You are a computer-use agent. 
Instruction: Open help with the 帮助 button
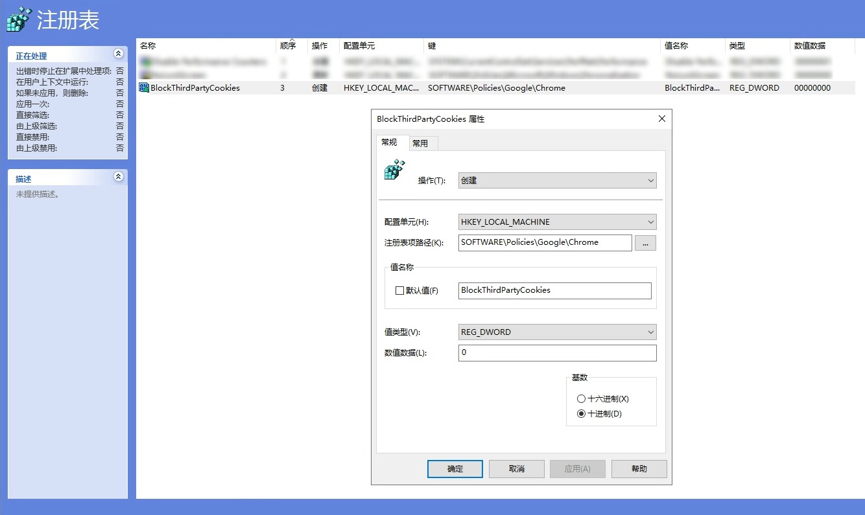pyautogui.click(x=639, y=469)
